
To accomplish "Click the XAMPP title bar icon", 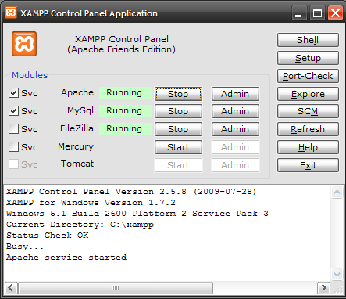I will click(11, 13).
